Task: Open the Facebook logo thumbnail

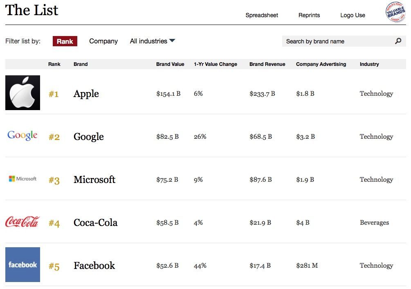Action: pos(22,264)
